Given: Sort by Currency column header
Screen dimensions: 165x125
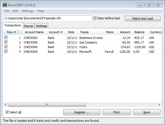Looking at the screenshot, I should (155, 32).
